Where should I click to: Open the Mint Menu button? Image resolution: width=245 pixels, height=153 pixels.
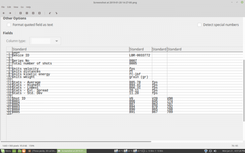6,151
